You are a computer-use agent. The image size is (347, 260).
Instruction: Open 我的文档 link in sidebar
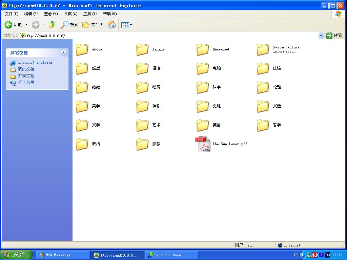tap(26, 69)
